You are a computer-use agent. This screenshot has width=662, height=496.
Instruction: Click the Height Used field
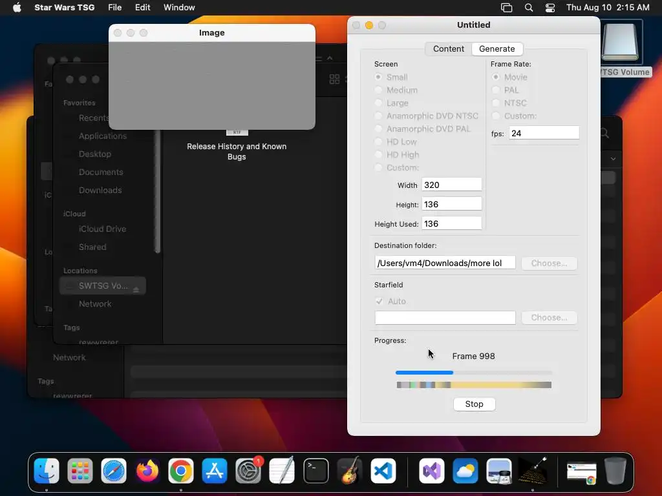pos(451,223)
